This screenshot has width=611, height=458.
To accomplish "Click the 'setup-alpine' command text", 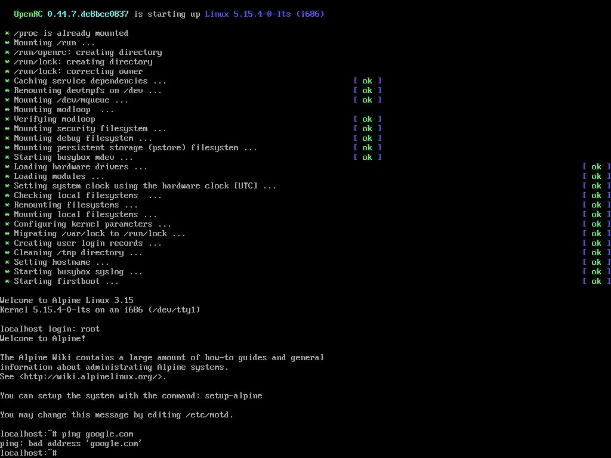I will pos(233,396).
